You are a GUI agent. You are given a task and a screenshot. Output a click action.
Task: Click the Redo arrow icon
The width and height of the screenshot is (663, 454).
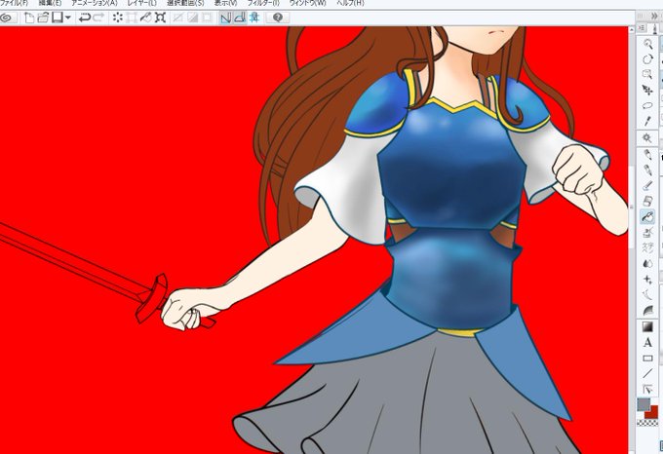point(98,18)
